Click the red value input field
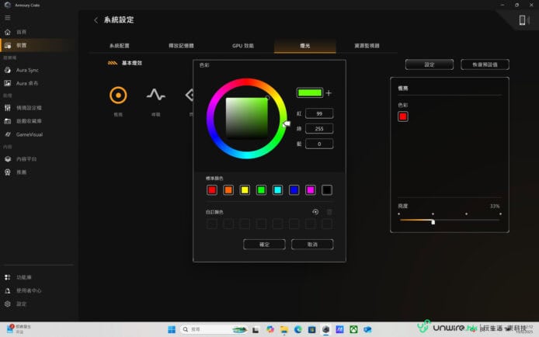 [319, 113]
